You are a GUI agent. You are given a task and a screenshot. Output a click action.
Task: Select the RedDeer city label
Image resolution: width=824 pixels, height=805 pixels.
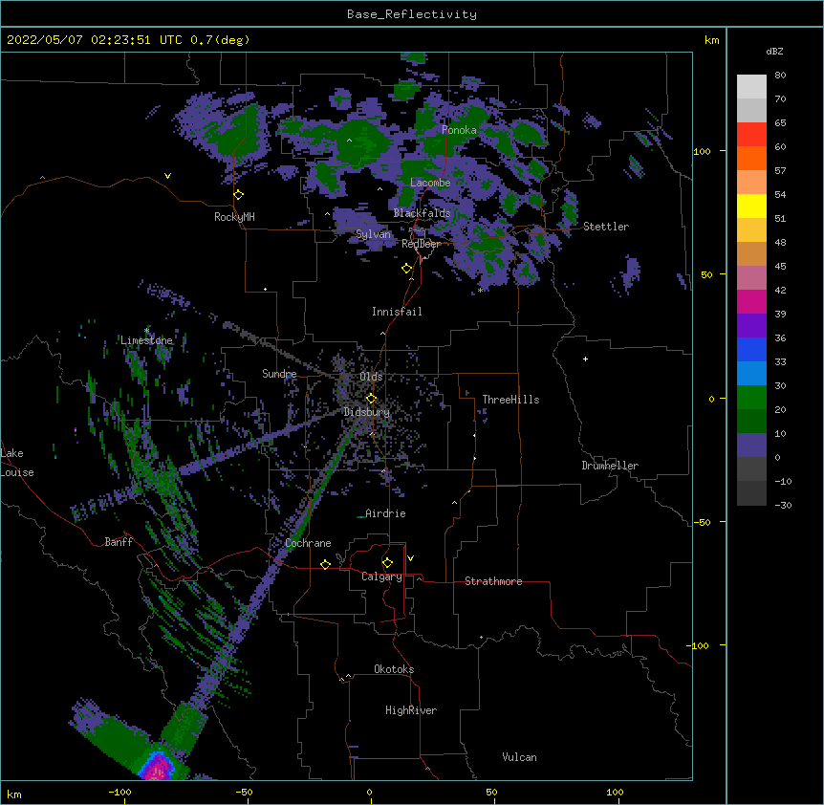click(421, 244)
